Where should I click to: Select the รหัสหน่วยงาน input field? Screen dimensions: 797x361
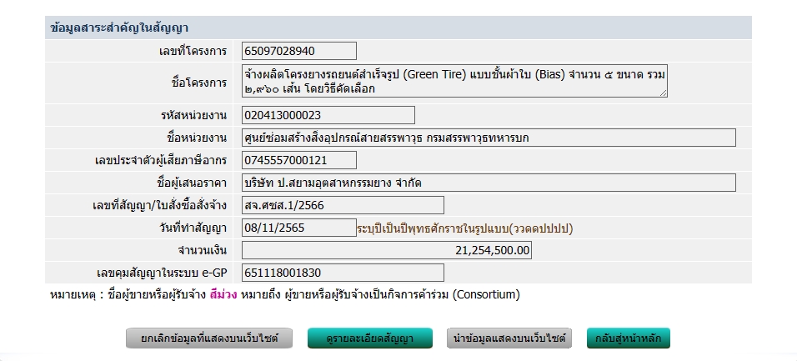(328, 115)
